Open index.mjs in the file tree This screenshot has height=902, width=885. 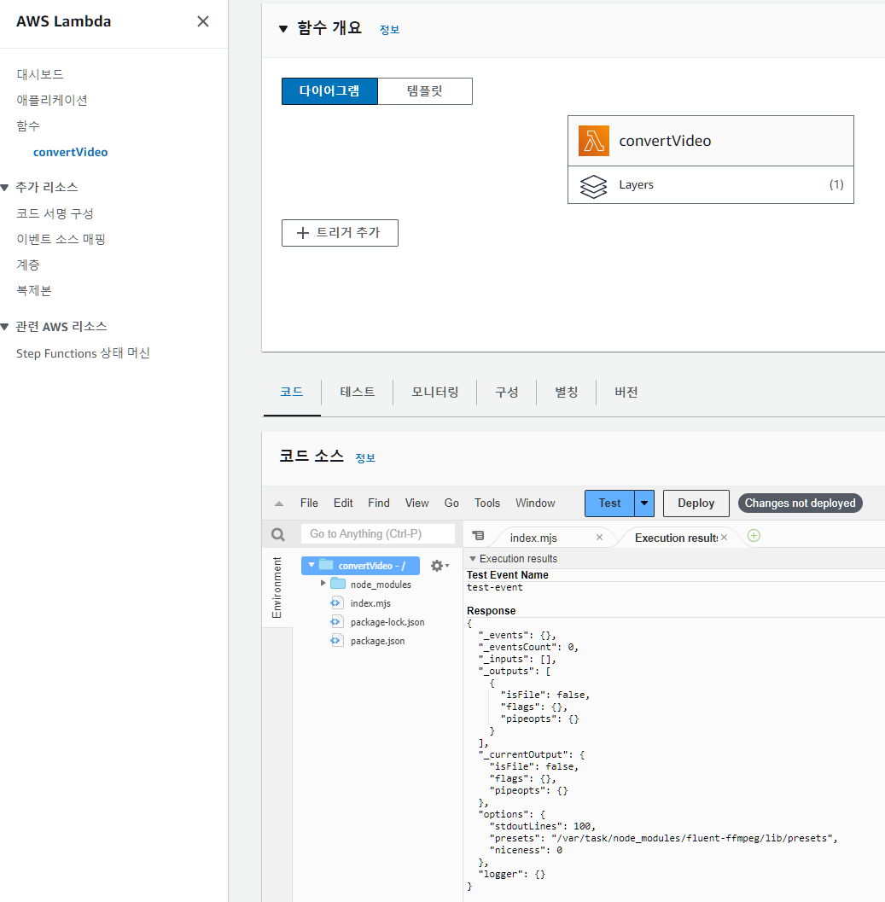[370, 603]
